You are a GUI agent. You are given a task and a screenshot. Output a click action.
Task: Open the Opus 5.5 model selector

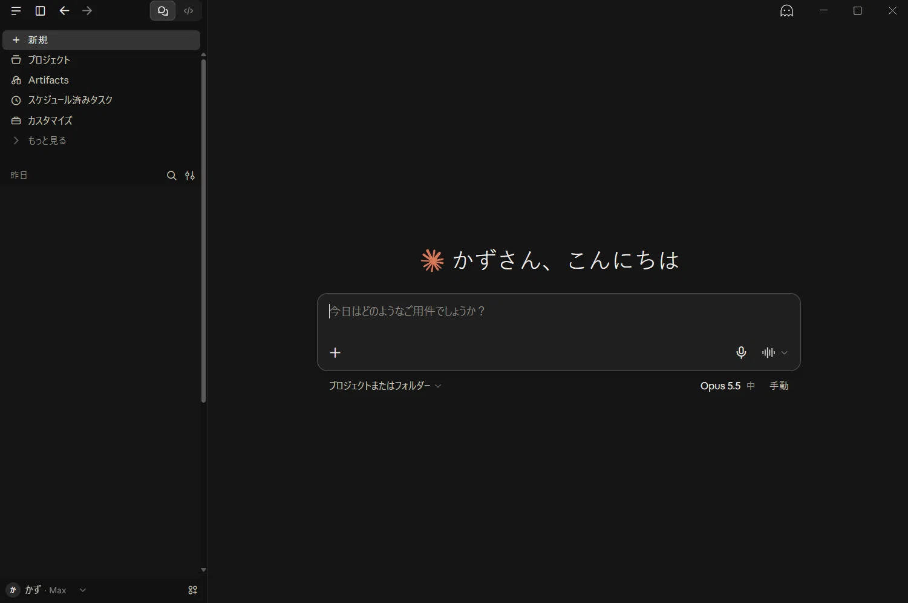click(728, 386)
